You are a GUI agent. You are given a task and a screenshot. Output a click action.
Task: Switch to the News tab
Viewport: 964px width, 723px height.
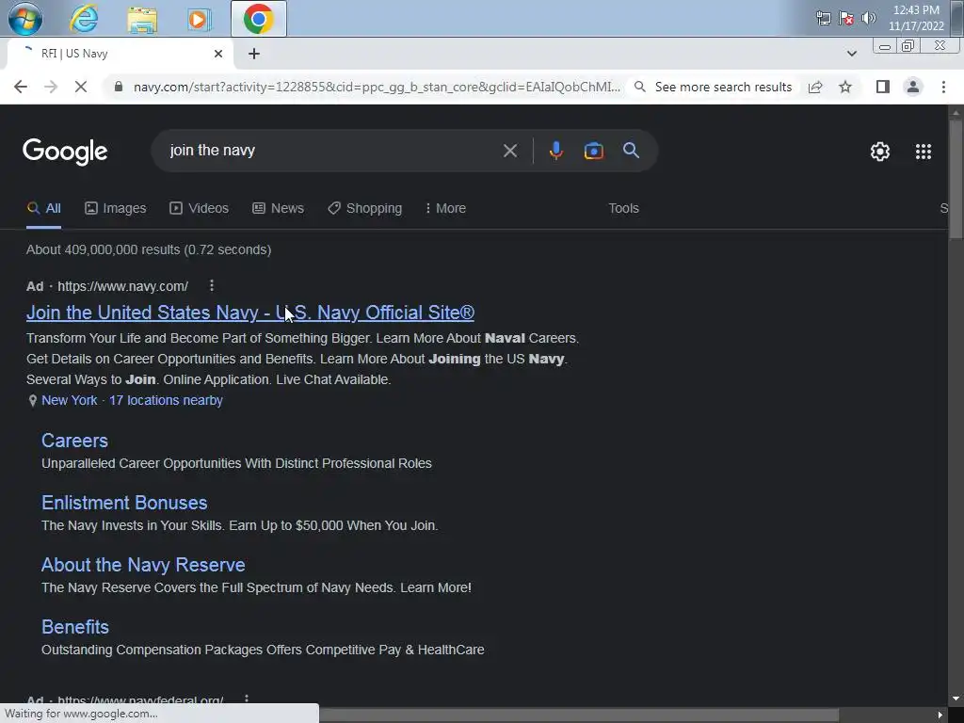pyautogui.click(x=278, y=208)
